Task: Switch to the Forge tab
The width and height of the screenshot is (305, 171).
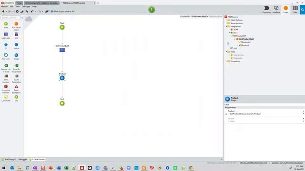Action: tap(19, 3)
